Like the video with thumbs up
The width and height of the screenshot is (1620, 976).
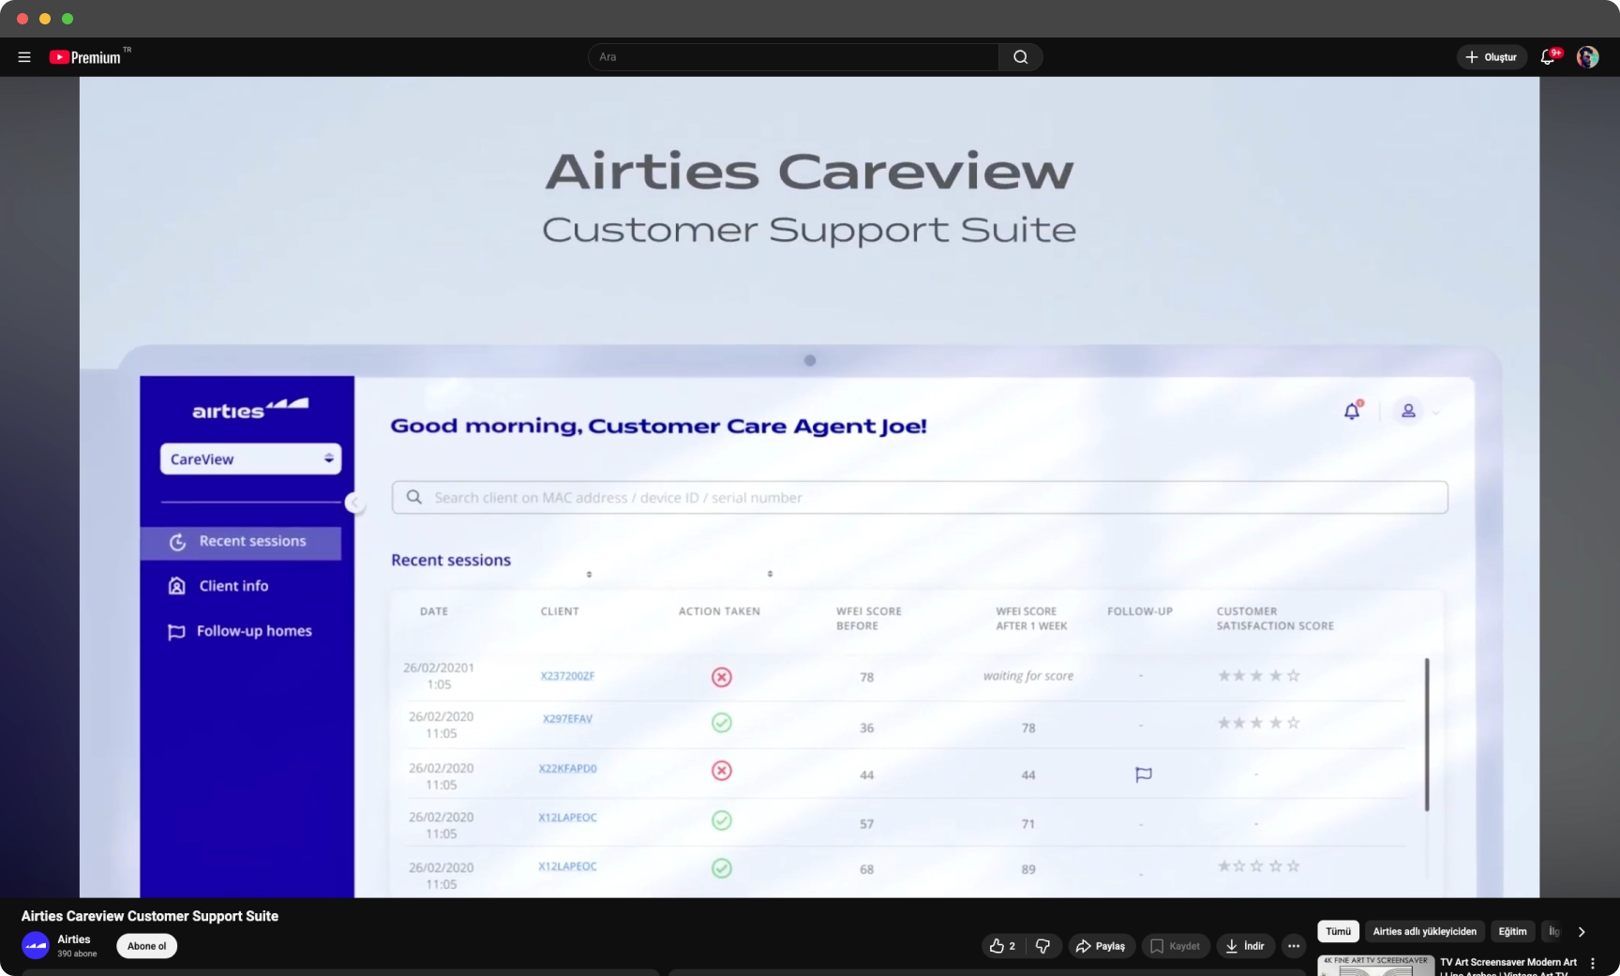1003,946
